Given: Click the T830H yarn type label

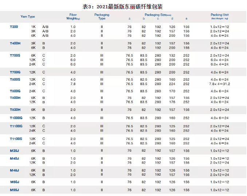Looking at the screenshot, I should coord(15,110).
